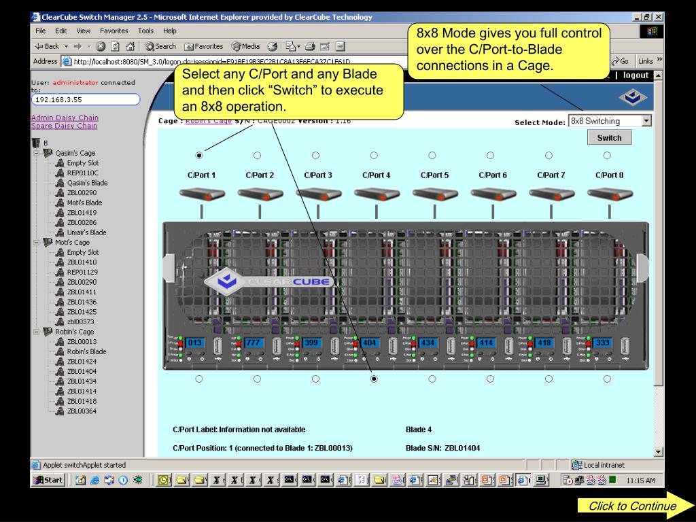
Task: Select radio button below blade 013
Action: pyautogui.click(x=199, y=379)
